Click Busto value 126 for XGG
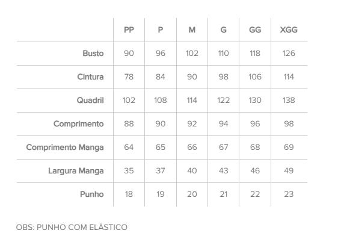Screen dimensions: 341x239 [289, 54]
